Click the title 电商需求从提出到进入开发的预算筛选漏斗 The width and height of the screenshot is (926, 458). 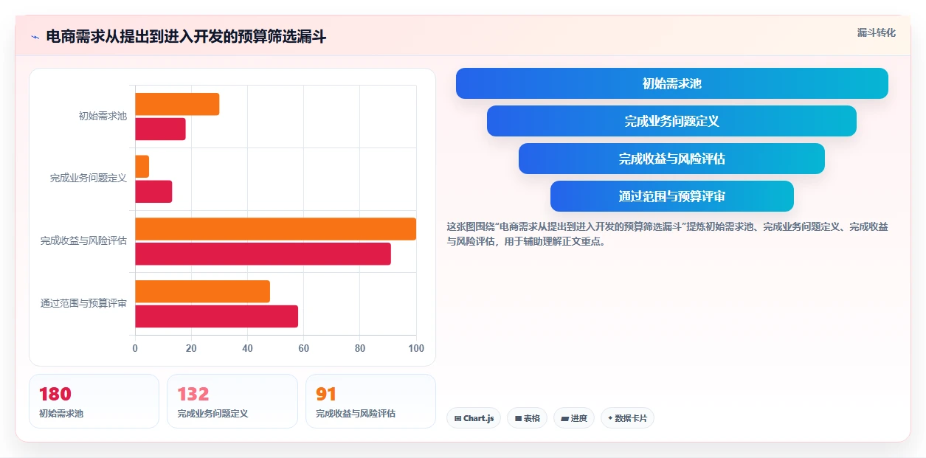[186, 37]
